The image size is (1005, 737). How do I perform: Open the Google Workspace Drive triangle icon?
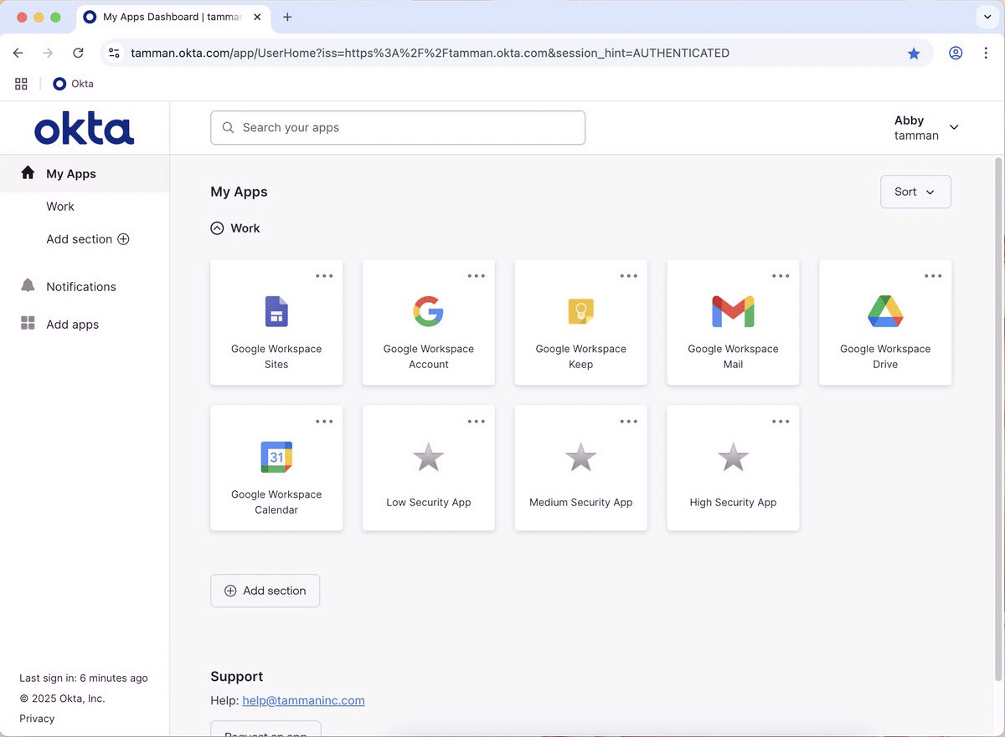pyautogui.click(x=885, y=311)
